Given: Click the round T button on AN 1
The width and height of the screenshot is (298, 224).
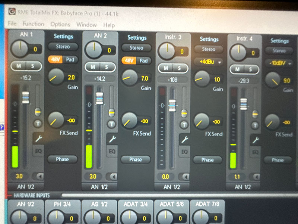Looking at the screenshot, I should point(38,124).
